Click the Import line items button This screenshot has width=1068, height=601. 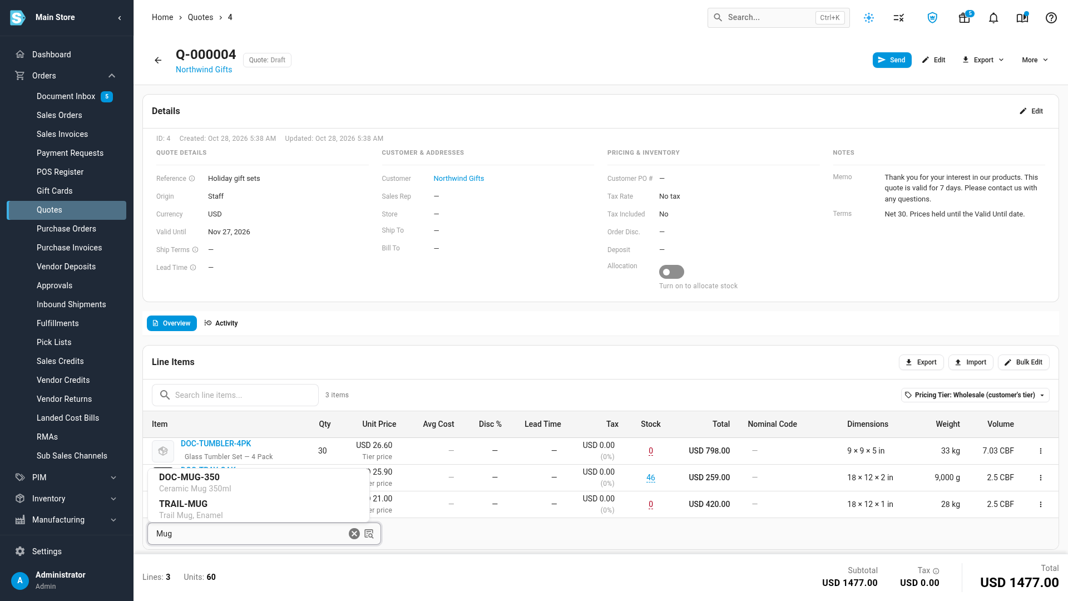971,362
